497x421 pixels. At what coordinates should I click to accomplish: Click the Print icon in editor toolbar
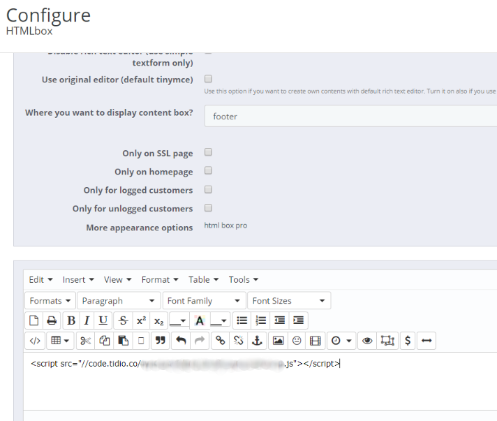pos(52,320)
